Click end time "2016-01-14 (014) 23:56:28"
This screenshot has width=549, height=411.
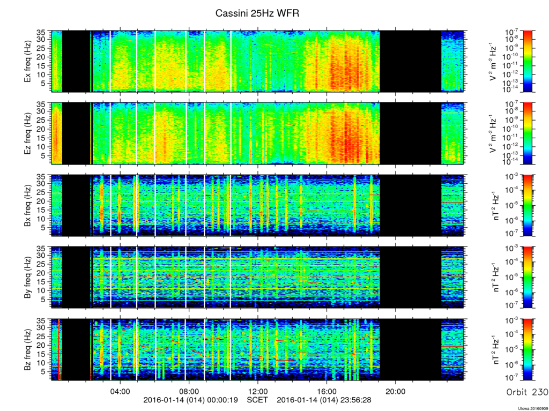[324, 400]
